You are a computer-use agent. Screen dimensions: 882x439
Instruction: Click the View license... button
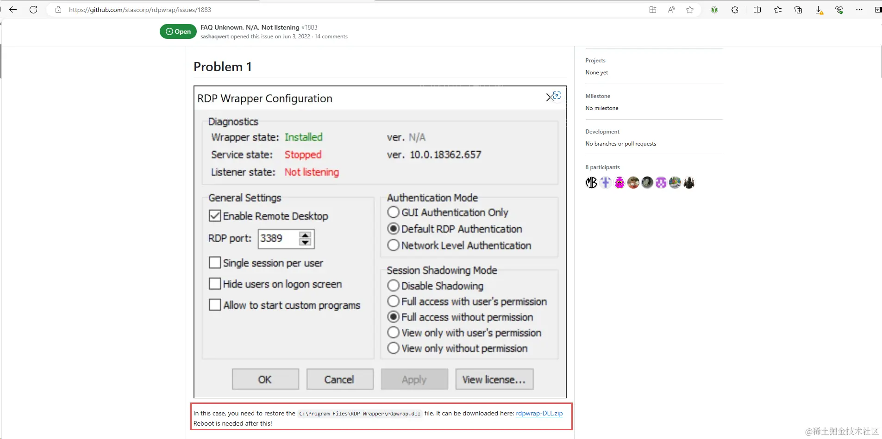[x=494, y=379]
